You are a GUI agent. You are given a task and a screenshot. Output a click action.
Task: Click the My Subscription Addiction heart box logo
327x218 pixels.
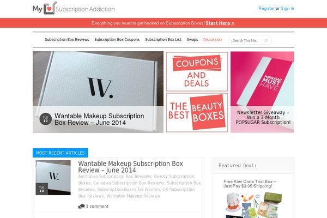[x=74, y=8]
